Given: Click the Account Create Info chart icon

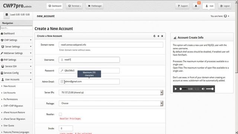Looking at the screenshot, I should coord(175,38).
